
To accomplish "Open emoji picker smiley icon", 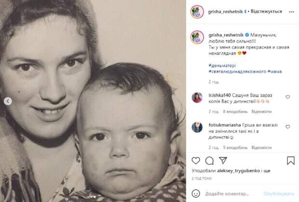I will (196, 193).
